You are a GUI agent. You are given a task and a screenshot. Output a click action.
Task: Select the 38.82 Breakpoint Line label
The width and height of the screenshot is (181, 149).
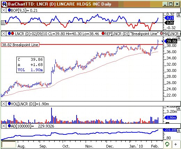pos(20,45)
